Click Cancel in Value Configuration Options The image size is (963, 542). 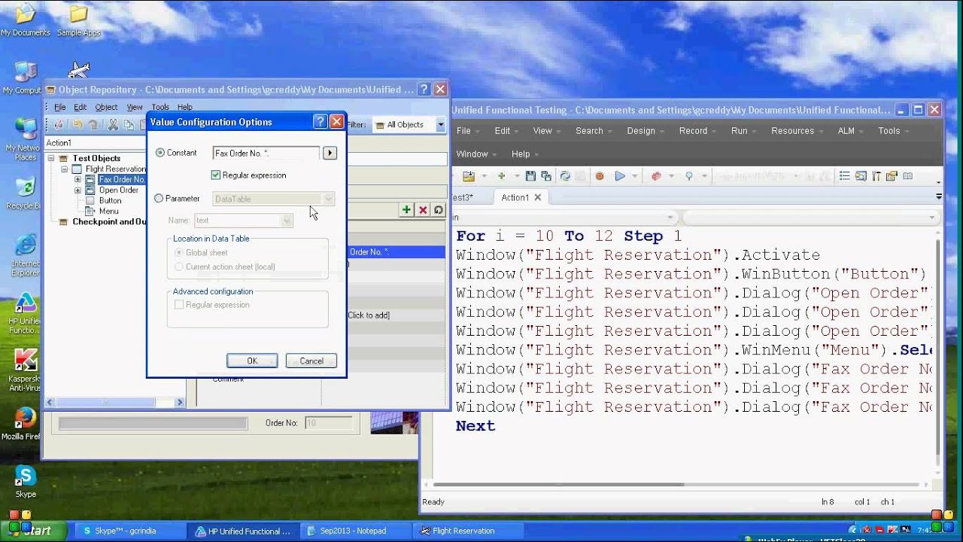tap(311, 361)
